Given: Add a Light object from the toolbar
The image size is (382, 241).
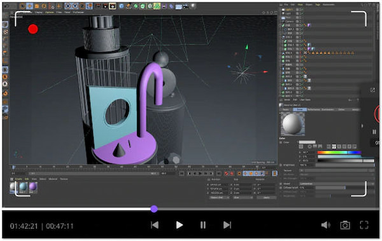Looking at the screenshot, I should (x=193, y=6).
